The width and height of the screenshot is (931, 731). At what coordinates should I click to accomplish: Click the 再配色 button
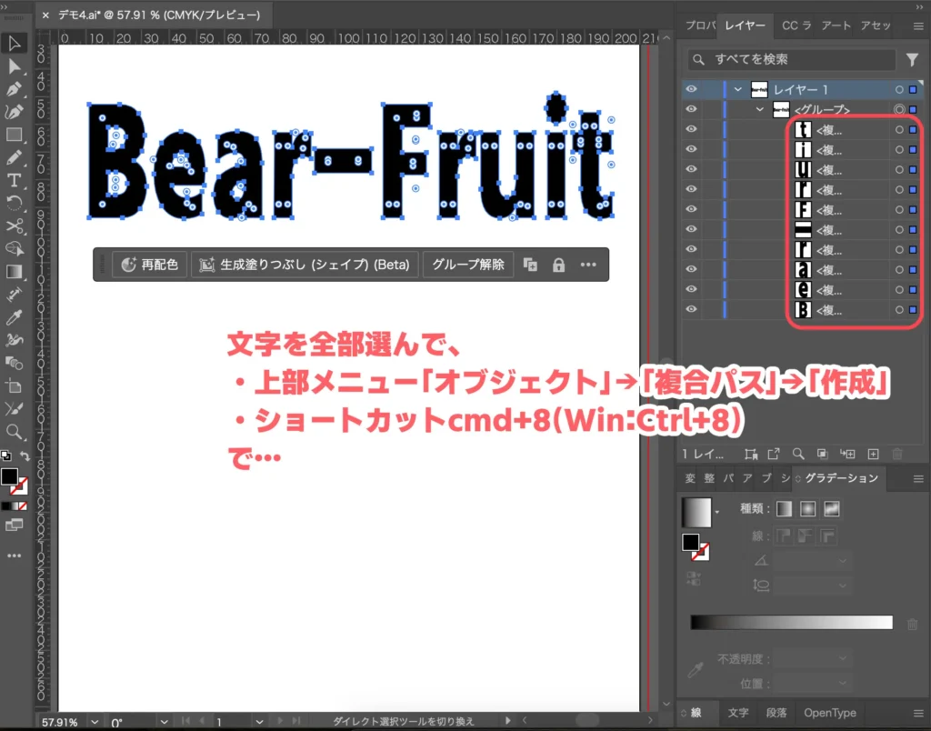pyautogui.click(x=150, y=265)
